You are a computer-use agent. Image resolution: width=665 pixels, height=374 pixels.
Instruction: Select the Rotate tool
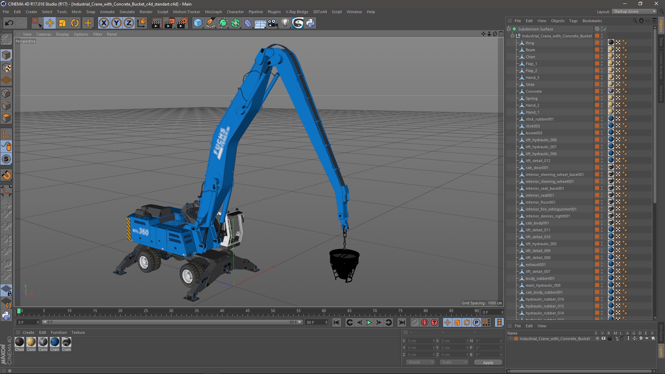[75, 23]
